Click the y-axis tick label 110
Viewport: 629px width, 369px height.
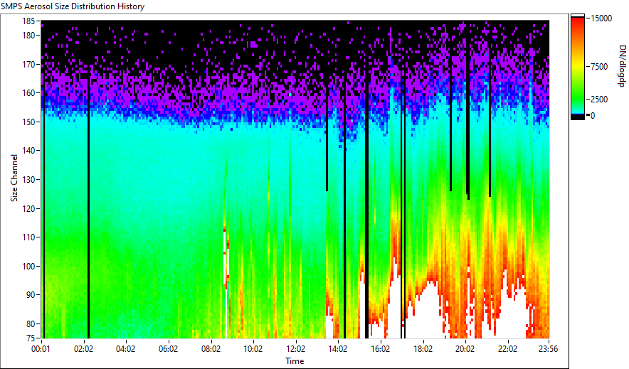[x=29, y=237]
